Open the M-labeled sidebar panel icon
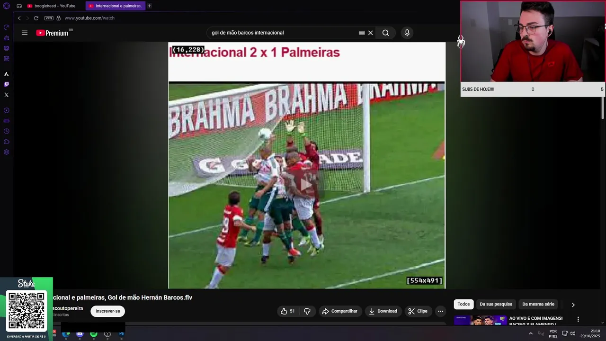This screenshot has width=606, height=341. click(x=7, y=59)
